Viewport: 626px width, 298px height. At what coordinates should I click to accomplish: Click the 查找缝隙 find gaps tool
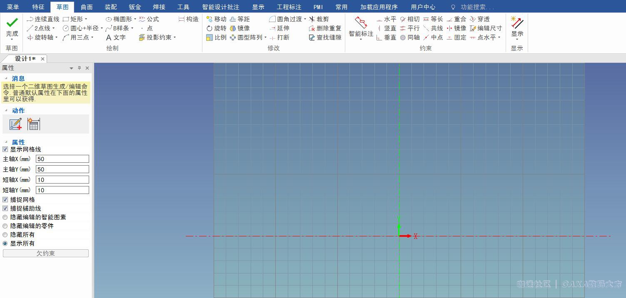click(325, 37)
